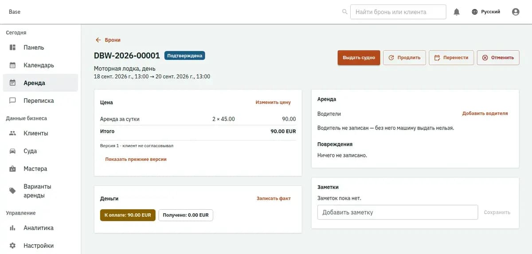Open Клиенты menu item
The width and height of the screenshot is (532, 254).
[x=40, y=133]
